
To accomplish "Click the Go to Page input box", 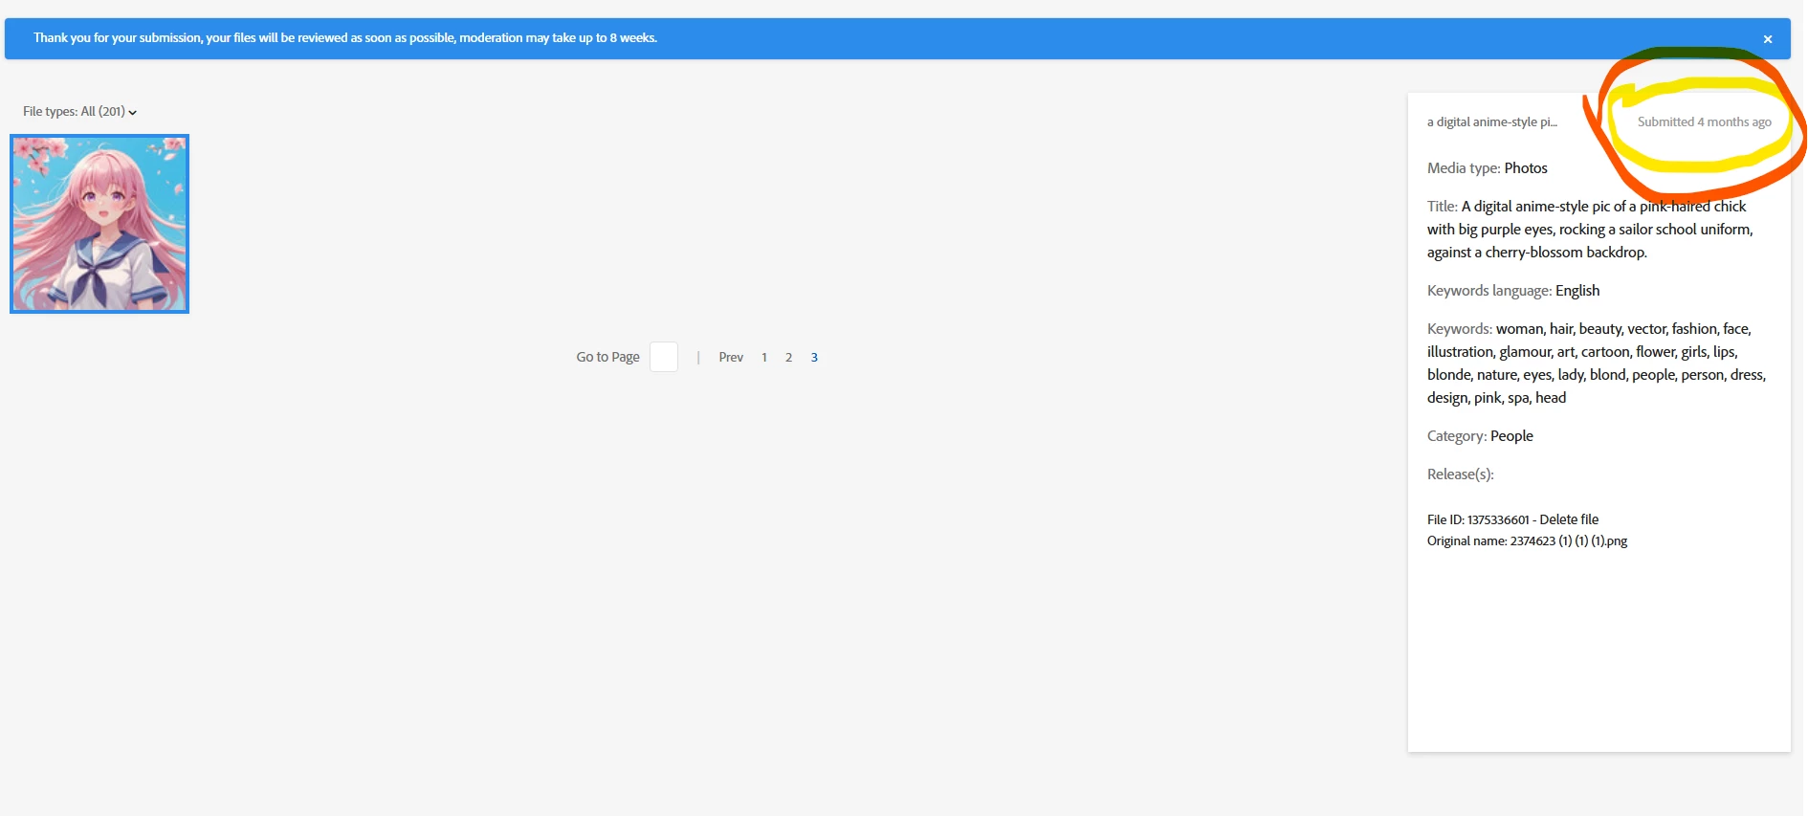I will (664, 357).
